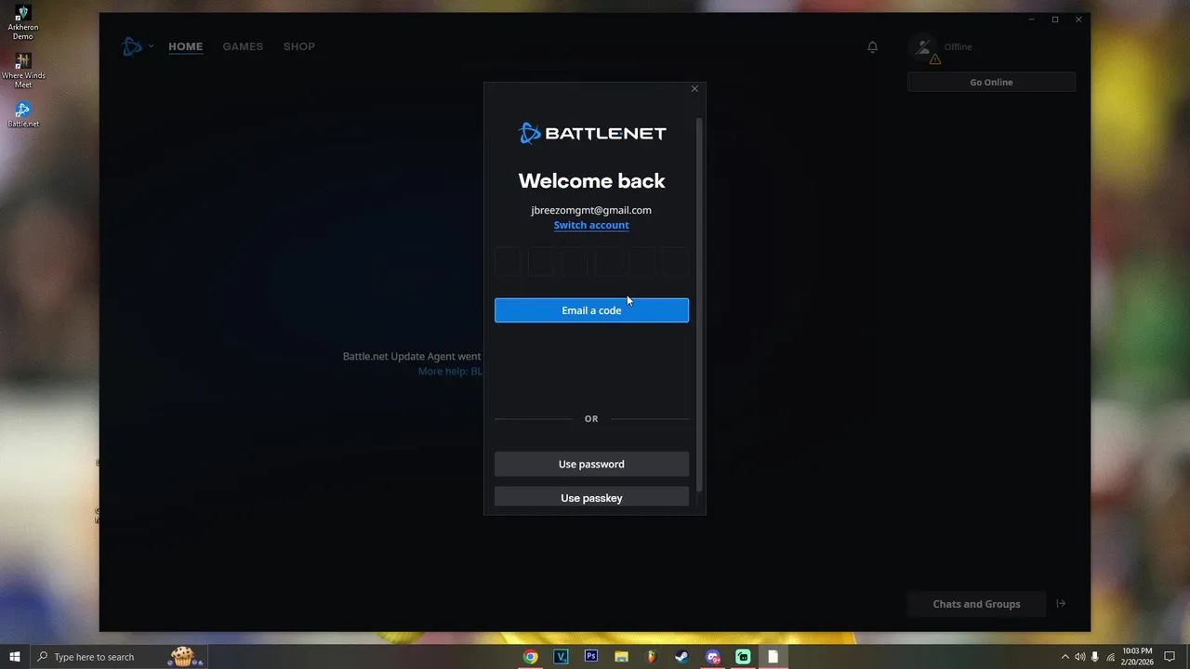
Task: Open the GAMES tab
Action: click(243, 46)
